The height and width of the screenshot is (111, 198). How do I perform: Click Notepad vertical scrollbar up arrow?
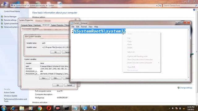point(189,30)
